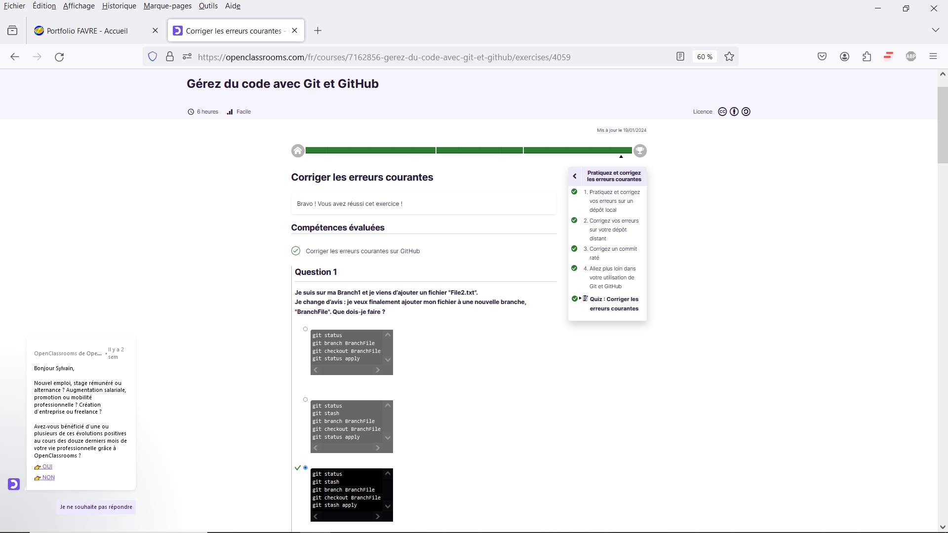Image resolution: width=948 pixels, height=533 pixels.
Task: Open the Aide menu
Action: pos(233,6)
